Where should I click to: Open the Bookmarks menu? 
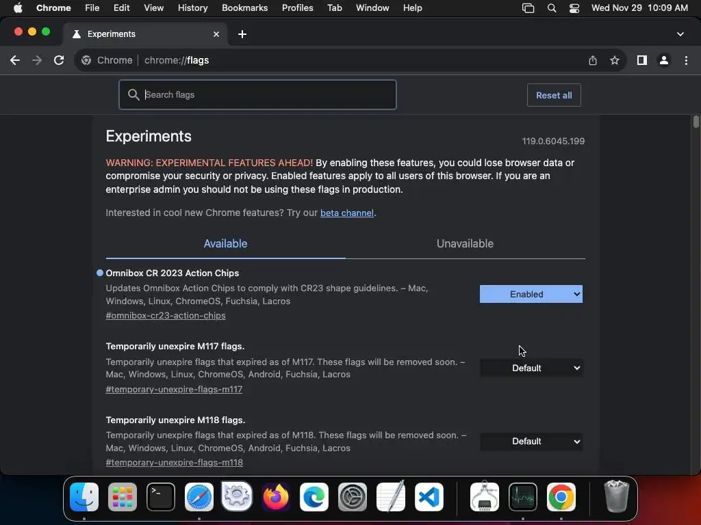point(244,8)
